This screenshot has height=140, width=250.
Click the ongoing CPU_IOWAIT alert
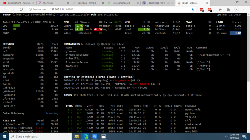click(102, 80)
